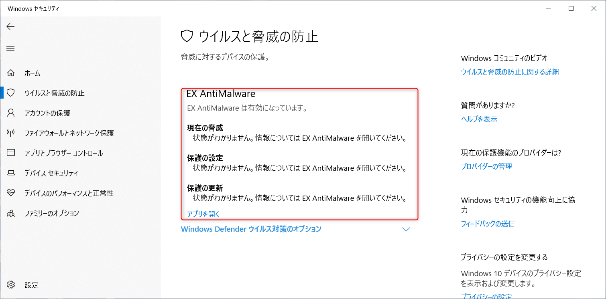Select ファミリーのオプション in sidebar
This screenshot has height=299, width=606.
coord(80,213)
